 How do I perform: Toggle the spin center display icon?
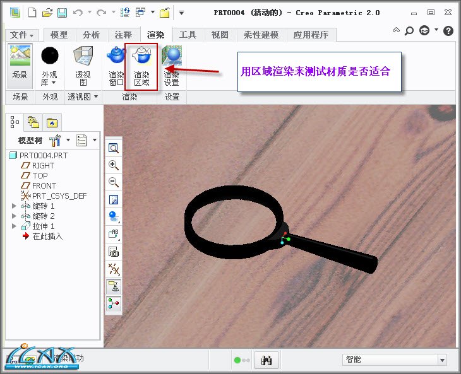point(114,303)
